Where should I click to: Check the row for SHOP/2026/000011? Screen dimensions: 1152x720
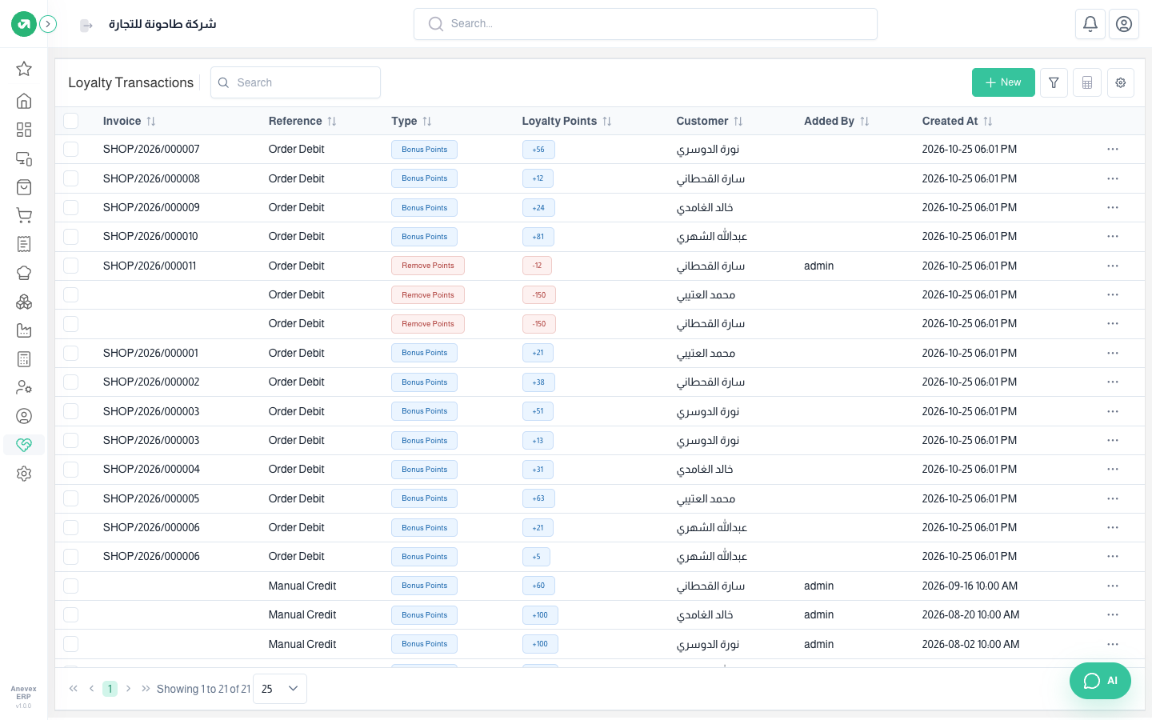71,266
